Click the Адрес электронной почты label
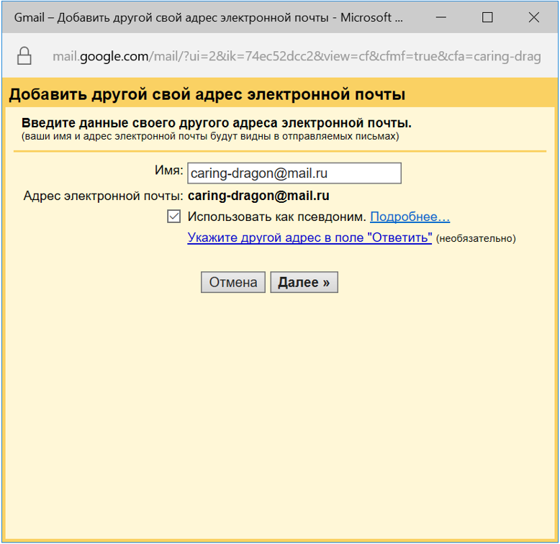Image resolution: width=560 pixels, height=544 pixels. [103, 196]
